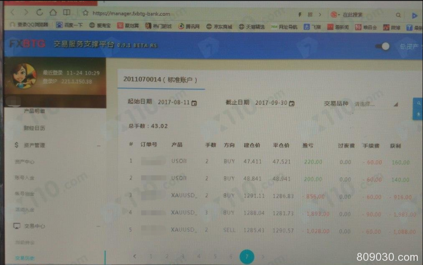Open 京东商城 bookmark
Screen dimensions: 423x265
219,26
